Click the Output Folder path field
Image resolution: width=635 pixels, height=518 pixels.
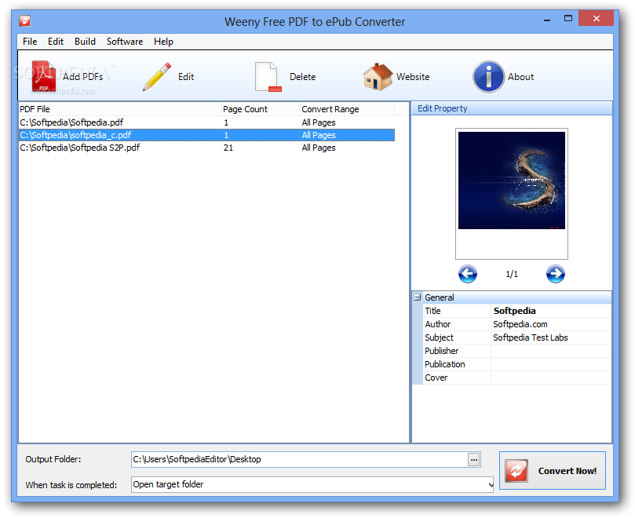pyautogui.click(x=299, y=459)
